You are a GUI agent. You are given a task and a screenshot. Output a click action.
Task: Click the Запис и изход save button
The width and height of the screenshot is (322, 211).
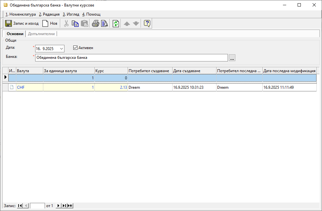click(x=22, y=23)
